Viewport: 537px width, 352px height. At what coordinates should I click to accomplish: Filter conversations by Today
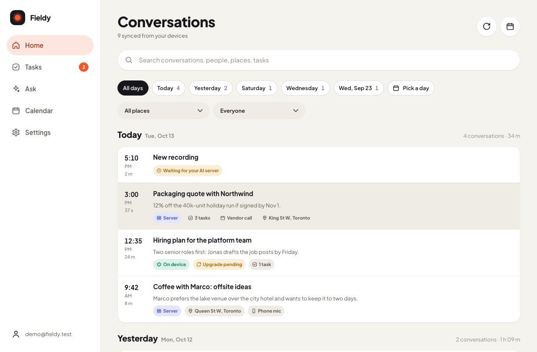point(169,88)
